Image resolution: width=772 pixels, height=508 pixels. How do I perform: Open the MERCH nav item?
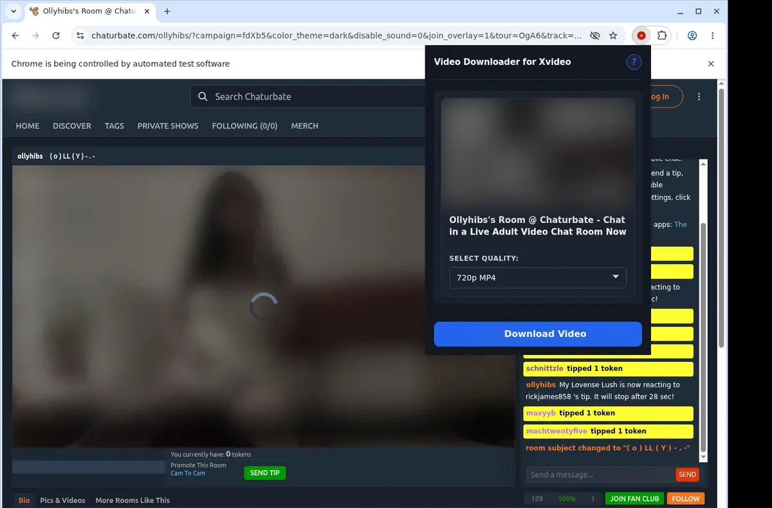pyautogui.click(x=304, y=126)
